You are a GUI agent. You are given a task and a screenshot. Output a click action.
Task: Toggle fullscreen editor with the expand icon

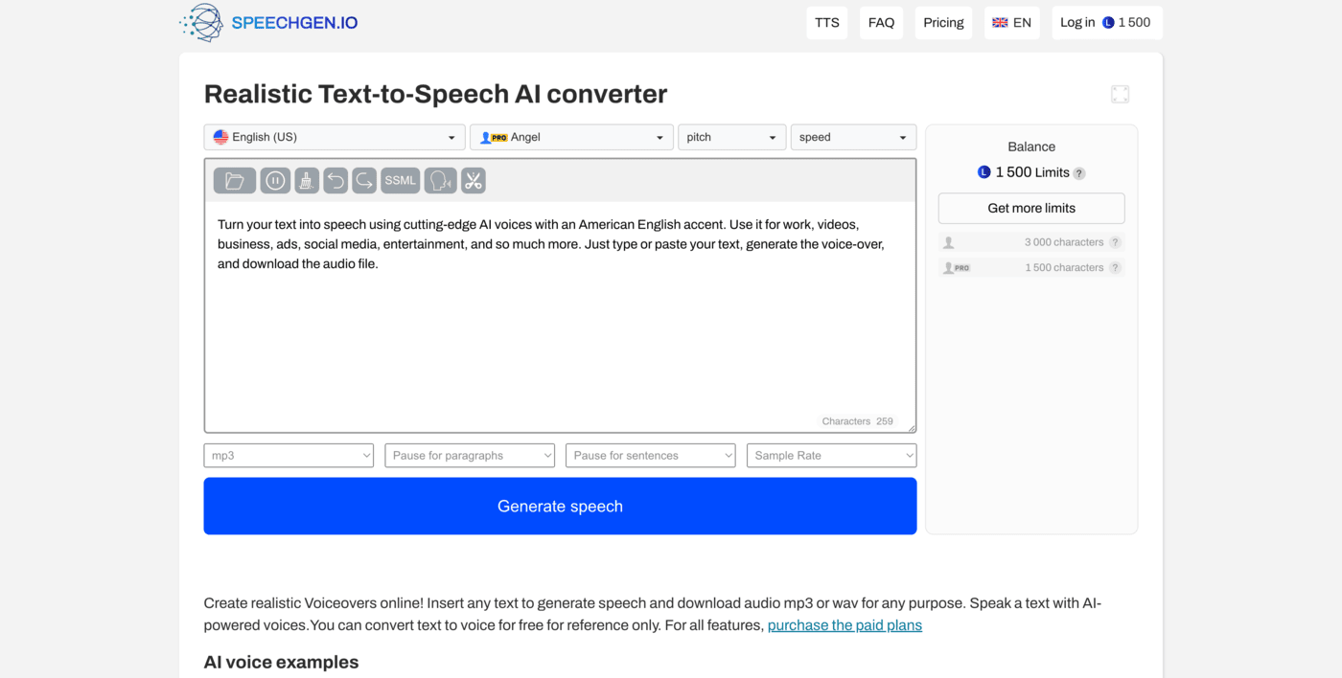click(1120, 94)
